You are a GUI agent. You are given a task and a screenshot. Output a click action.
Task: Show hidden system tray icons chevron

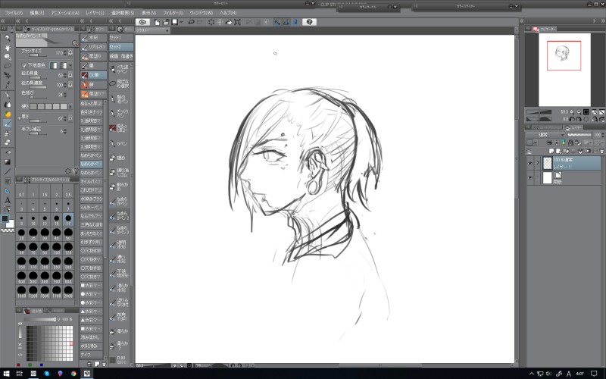(532, 374)
